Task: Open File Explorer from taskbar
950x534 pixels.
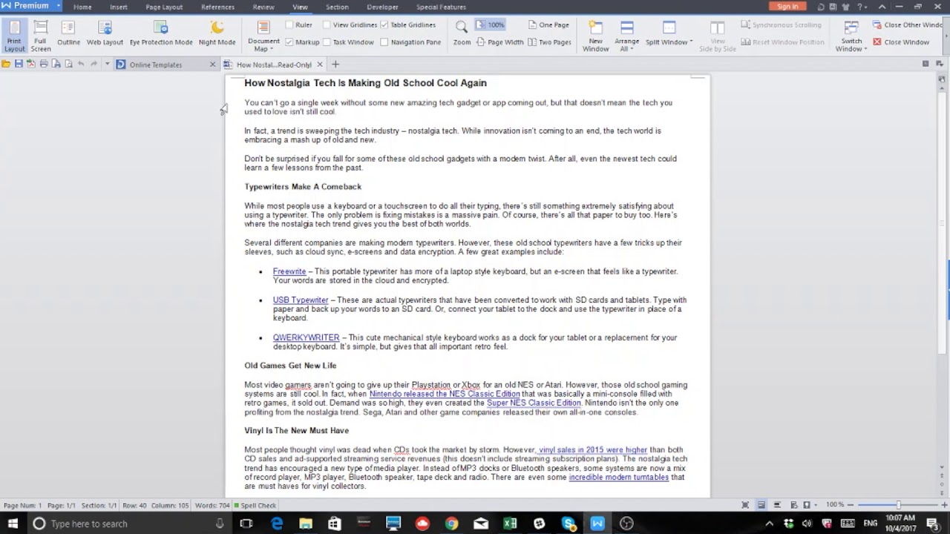Action: click(306, 524)
